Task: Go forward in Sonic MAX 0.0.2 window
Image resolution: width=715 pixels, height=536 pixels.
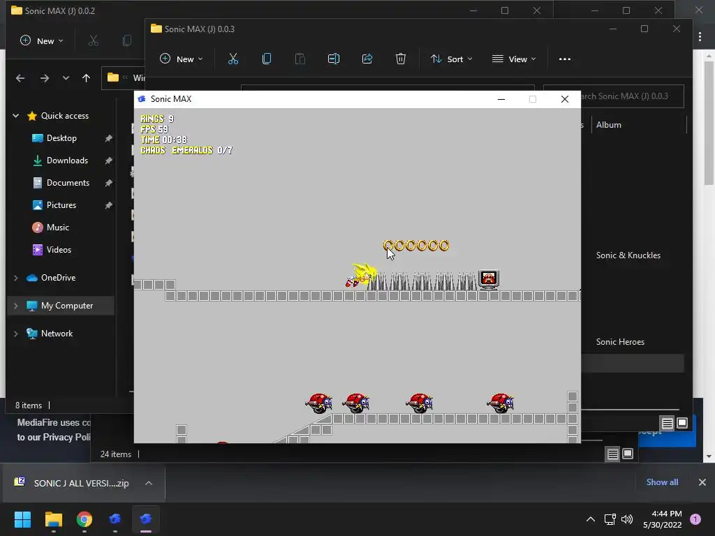Action: [x=44, y=78]
